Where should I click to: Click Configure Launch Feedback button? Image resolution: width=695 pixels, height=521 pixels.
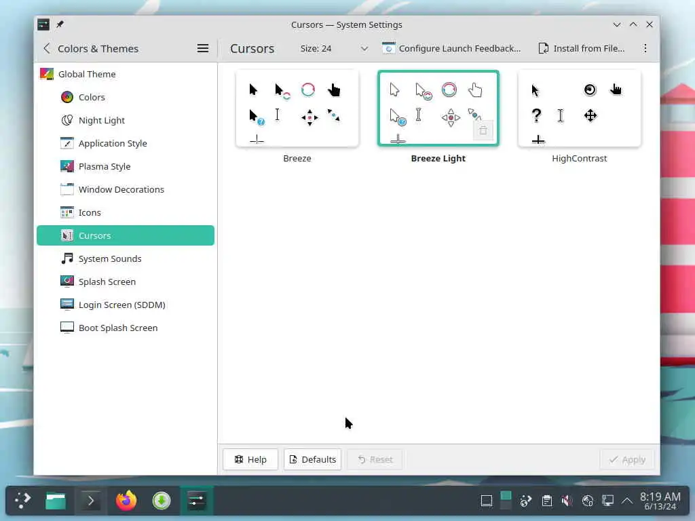coord(451,48)
